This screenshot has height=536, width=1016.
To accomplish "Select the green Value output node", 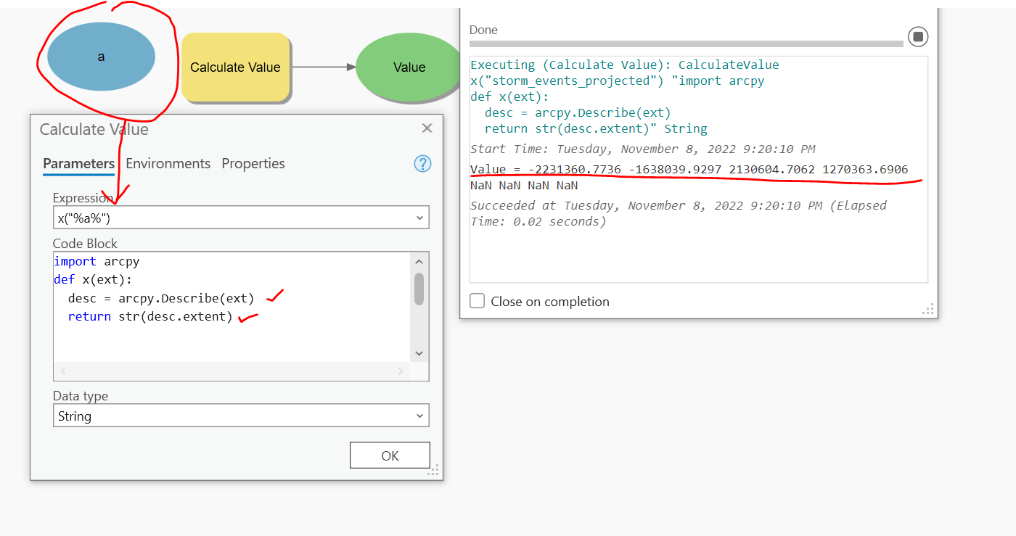I will (409, 67).
